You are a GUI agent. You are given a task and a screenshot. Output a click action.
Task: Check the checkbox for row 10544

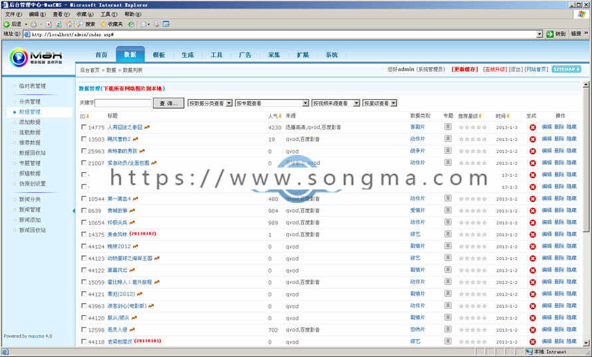(x=84, y=198)
